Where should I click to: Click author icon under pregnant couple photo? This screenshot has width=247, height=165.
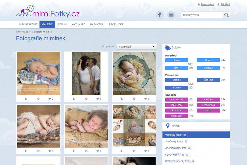tap(74, 99)
